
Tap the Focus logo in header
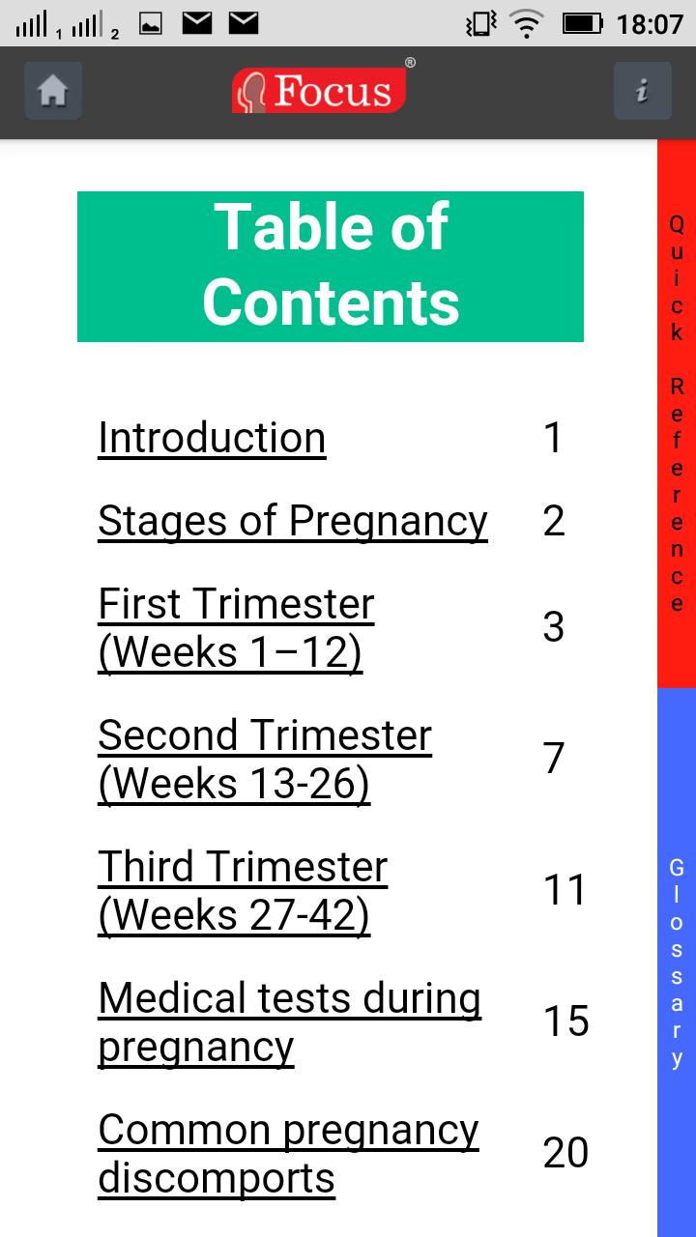(x=320, y=91)
